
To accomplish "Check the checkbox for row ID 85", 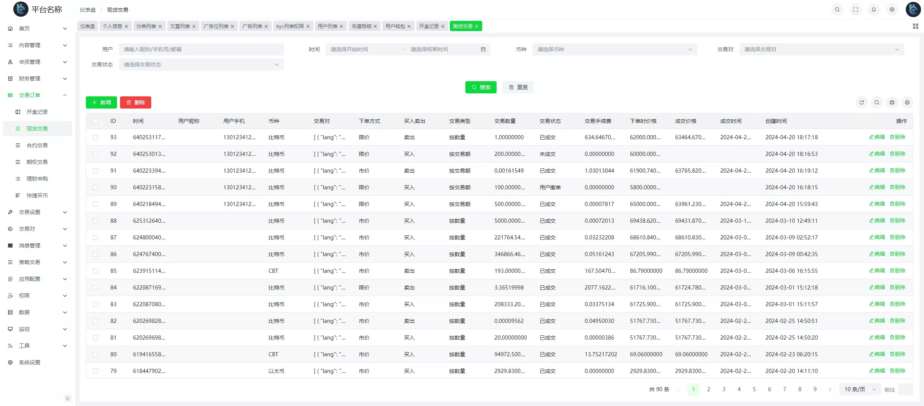I will (x=95, y=271).
